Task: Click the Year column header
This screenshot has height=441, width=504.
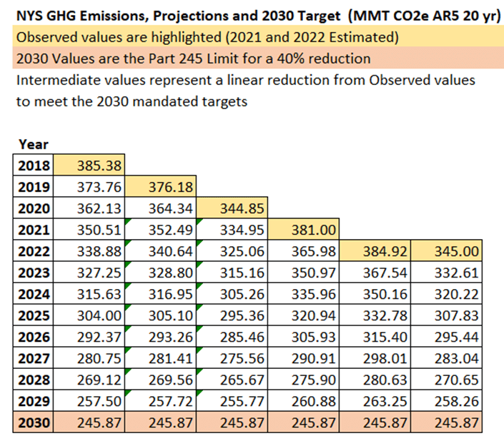Action: (x=34, y=144)
